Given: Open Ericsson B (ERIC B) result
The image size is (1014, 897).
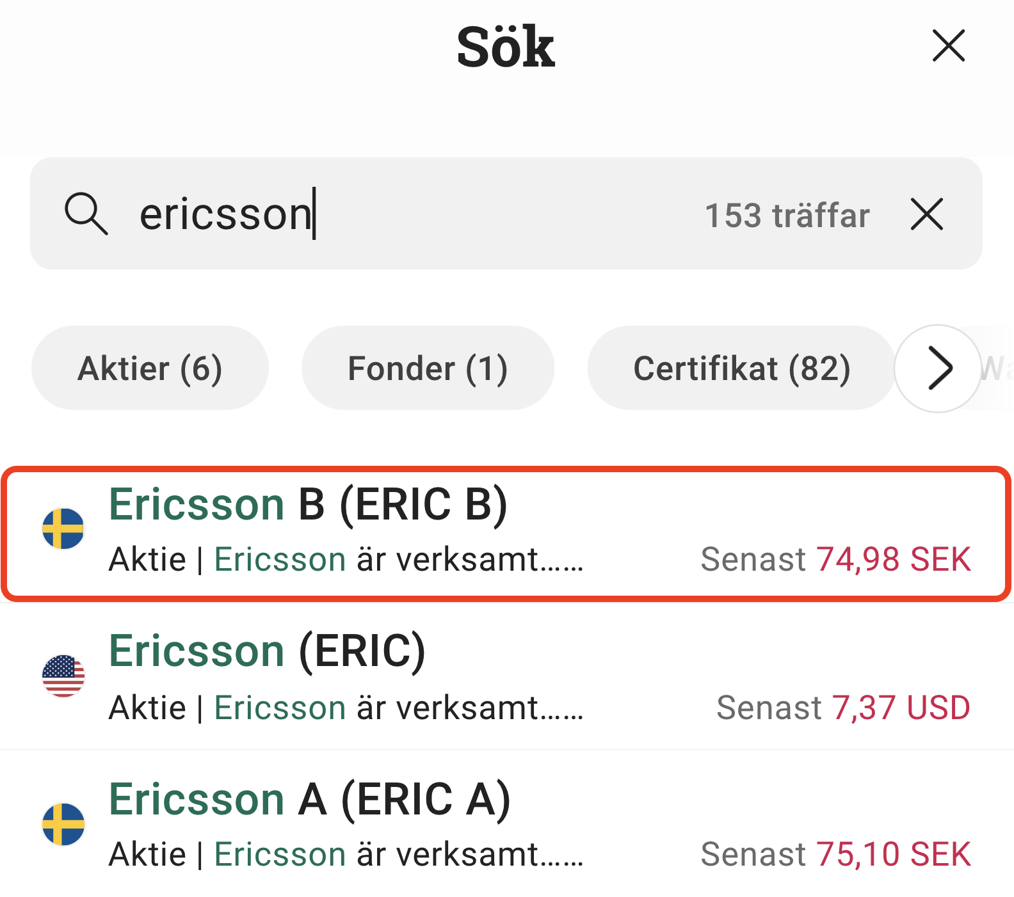Looking at the screenshot, I should pos(309,505).
